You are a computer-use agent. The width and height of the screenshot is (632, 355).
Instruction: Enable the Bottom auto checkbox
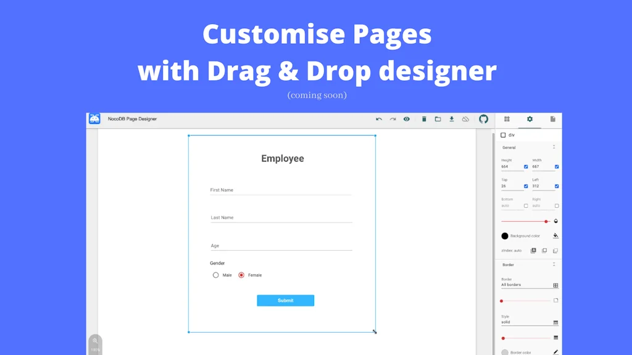526,206
